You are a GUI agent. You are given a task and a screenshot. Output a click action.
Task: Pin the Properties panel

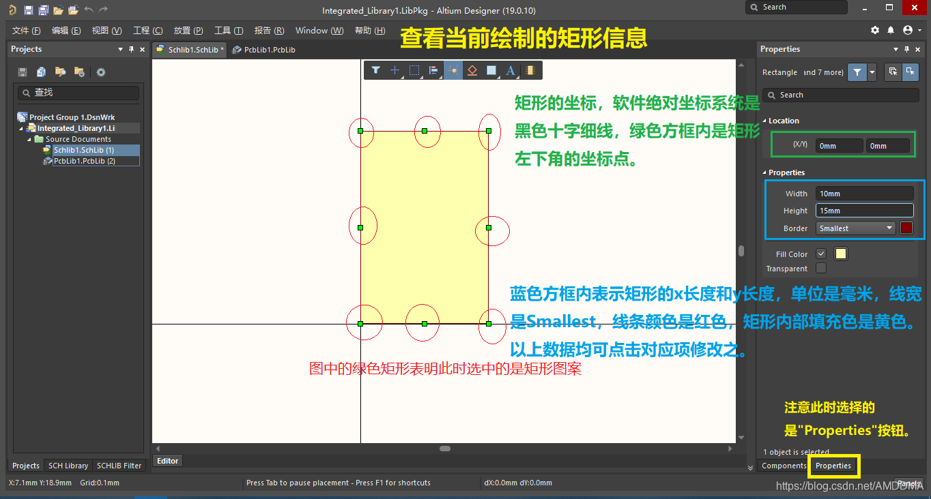(906, 49)
